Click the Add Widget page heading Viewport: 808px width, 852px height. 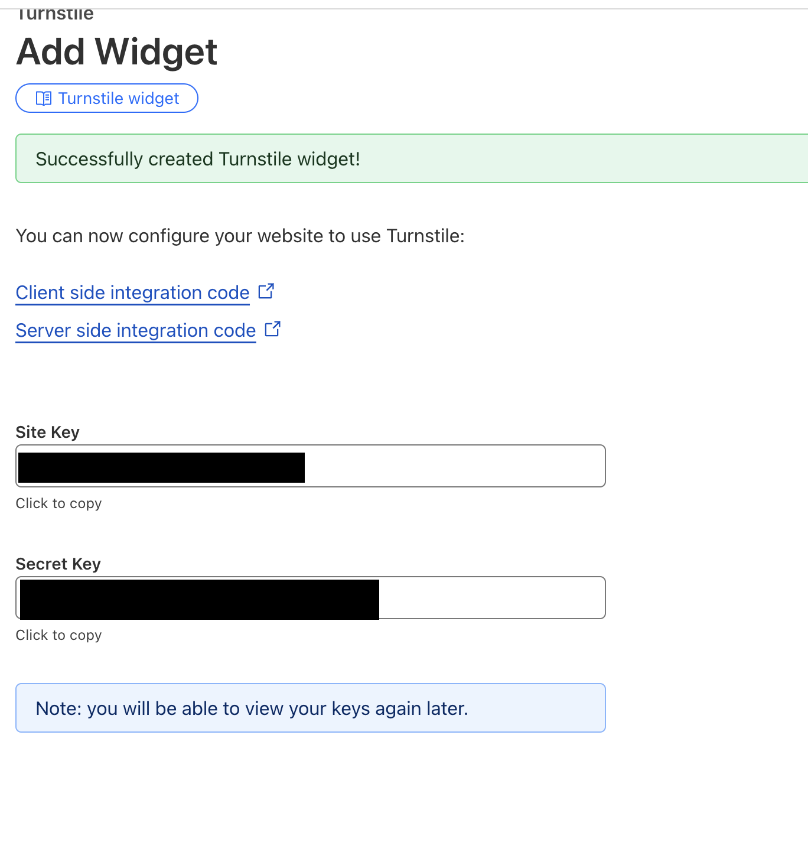pyautogui.click(x=117, y=51)
